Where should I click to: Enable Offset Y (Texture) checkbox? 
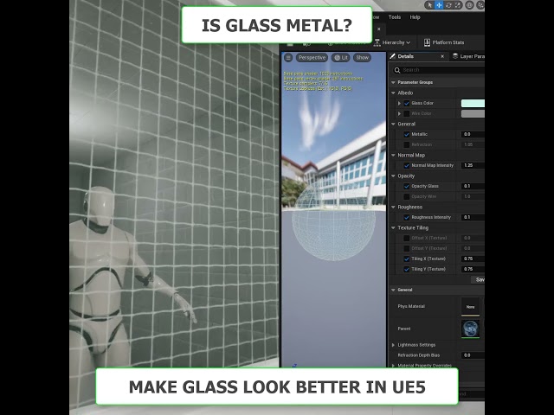[407, 248]
